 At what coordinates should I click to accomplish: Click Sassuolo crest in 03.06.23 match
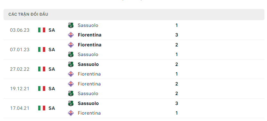coord(71,25)
